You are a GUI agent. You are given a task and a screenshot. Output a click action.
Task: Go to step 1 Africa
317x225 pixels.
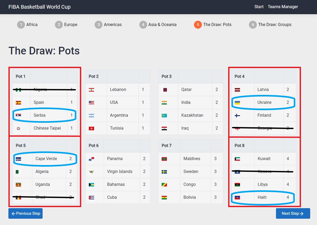coord(27,25)
